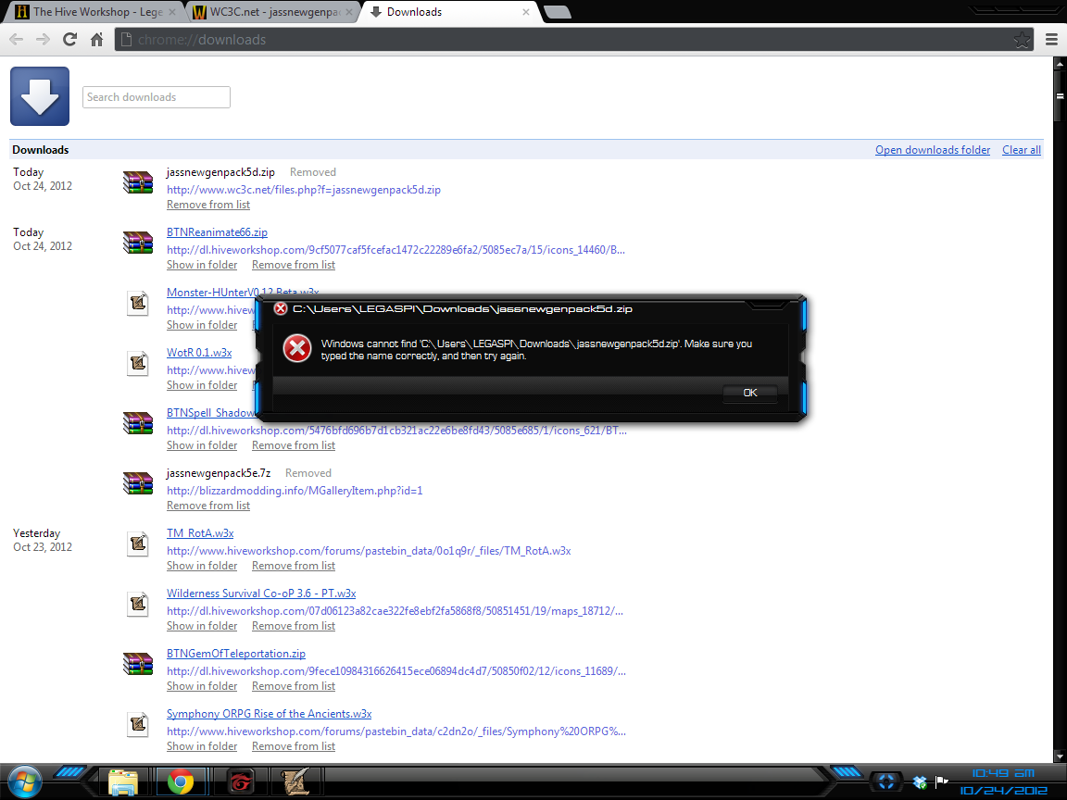Select the Downloads tab
This screenshot has height=800, width=1067.
pos(449,11)
